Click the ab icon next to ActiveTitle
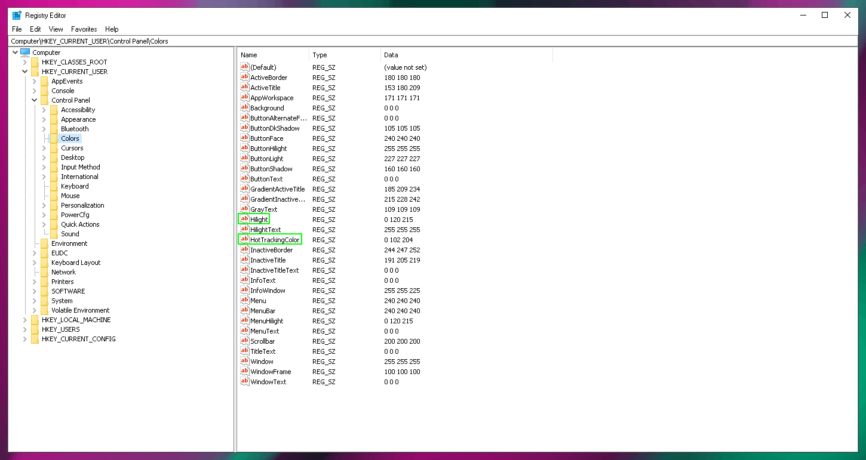The image size is (866, 460). (244, 88)
